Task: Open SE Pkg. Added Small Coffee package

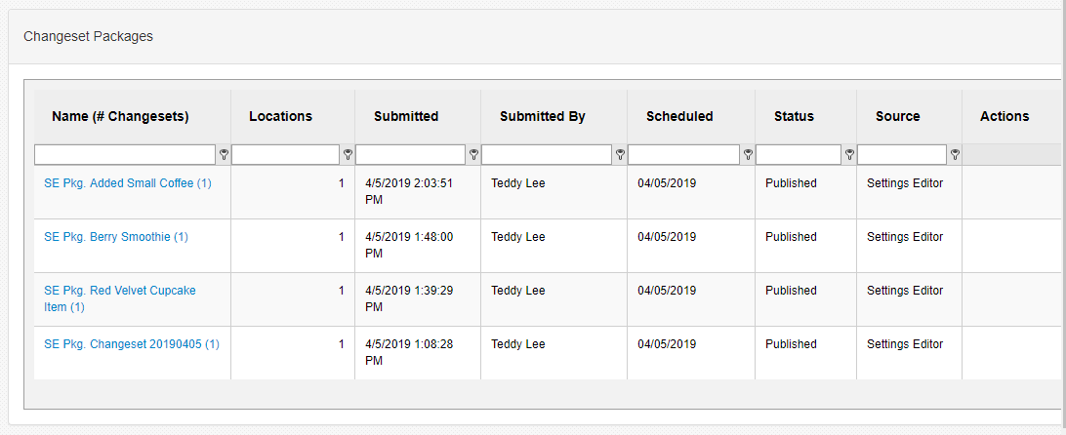Action: 128,183
